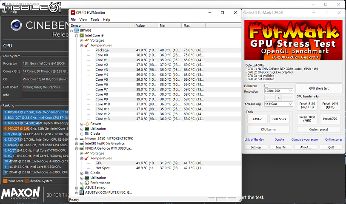The image size is (346, 204).
Task: Run the Preset:1440 (QHD) benchmark
Action: click(x=330, y=105)
